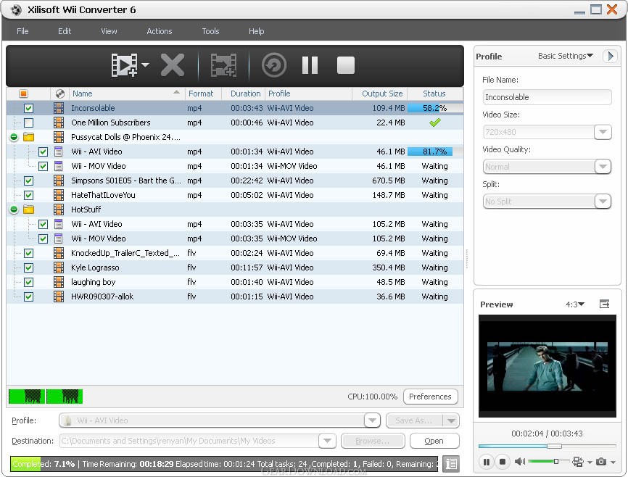628x477 pixels.
Task: Open the Video Size dropdown
Action: 603,132
